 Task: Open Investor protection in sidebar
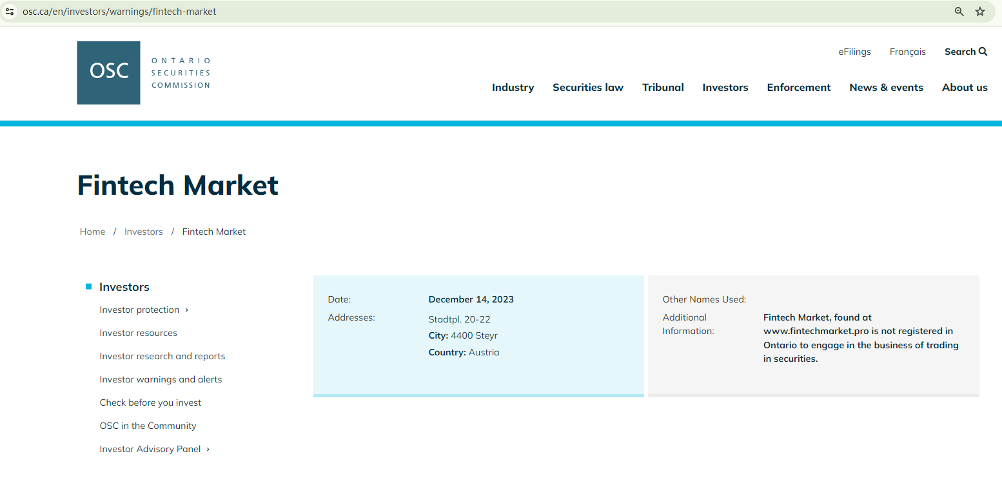tap(139, 310)
